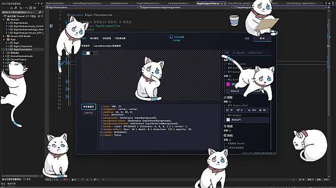Toggle the repeat trigger checkbox under 重复触发
336x188 pixels.
pos(227,148)
